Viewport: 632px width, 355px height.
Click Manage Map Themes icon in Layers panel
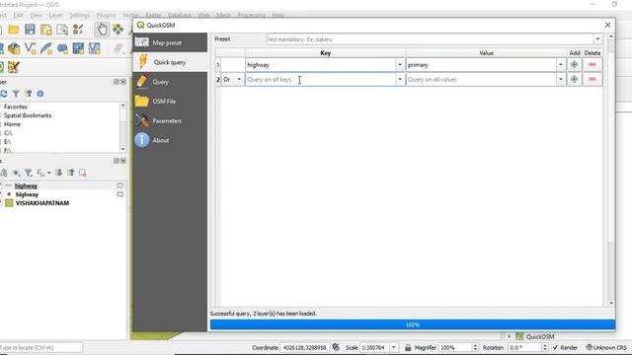(17, 173)
